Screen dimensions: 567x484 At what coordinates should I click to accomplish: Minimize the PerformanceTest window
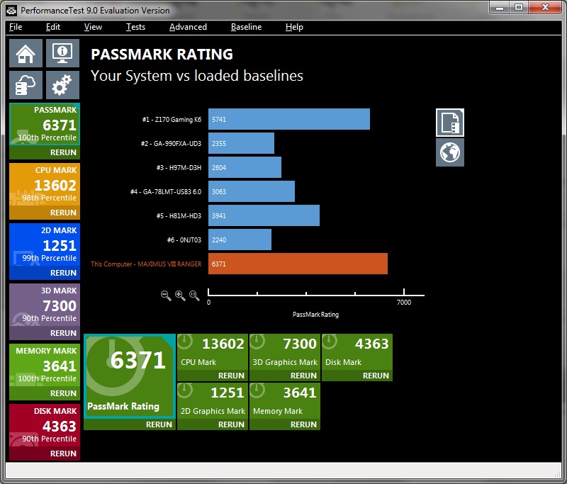(500, 8)
